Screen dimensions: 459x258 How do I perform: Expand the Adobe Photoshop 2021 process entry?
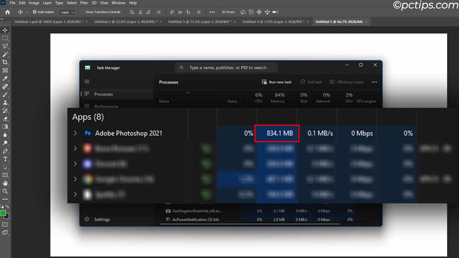[75, 133]
